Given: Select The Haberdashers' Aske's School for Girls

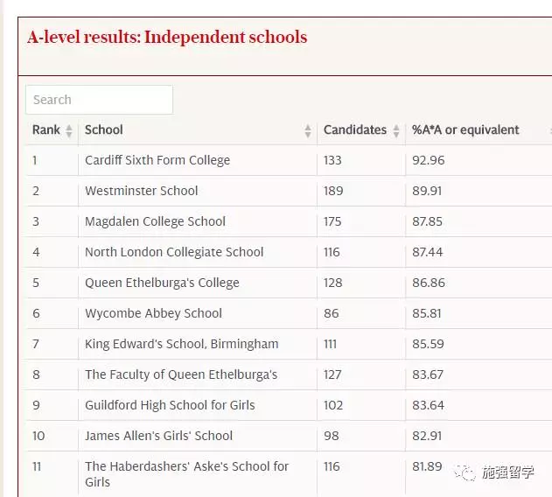Looking at the screenshot, I should (186, 474).
